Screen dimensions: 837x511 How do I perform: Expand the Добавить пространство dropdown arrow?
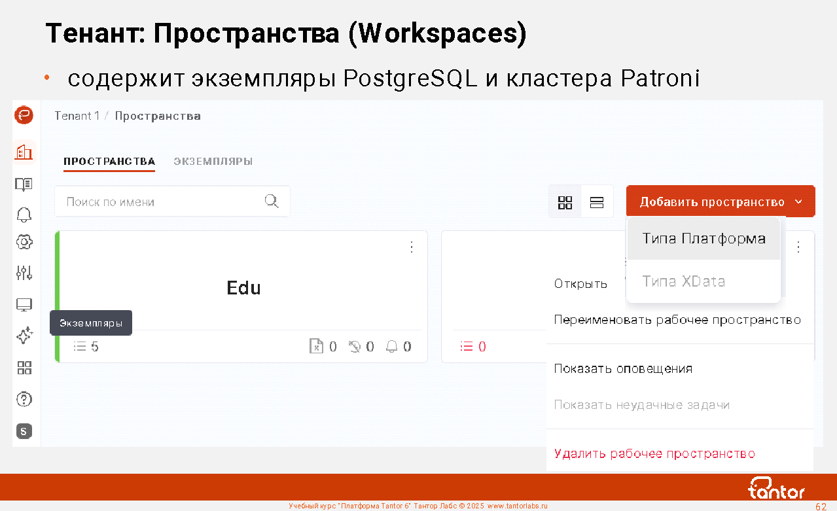(798, 202)
